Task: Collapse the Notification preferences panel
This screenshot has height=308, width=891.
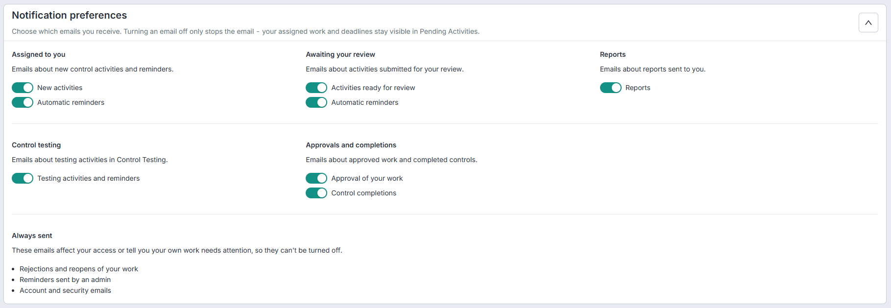Action: 868,23
